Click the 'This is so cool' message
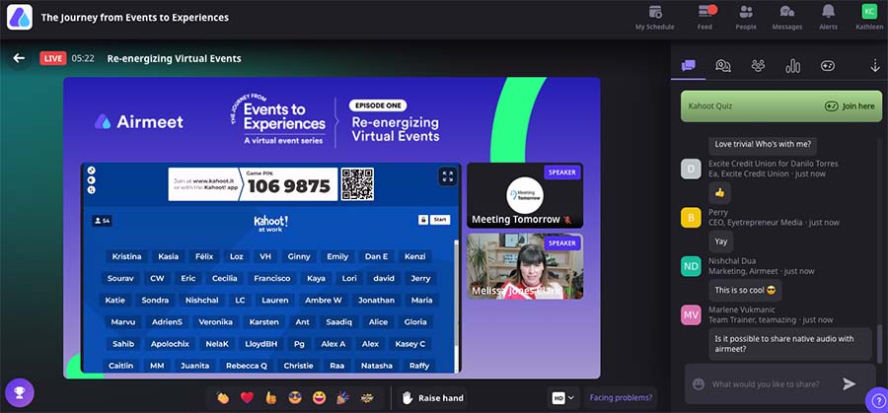This screenshot has height=413, width=888. coord(745,290)
